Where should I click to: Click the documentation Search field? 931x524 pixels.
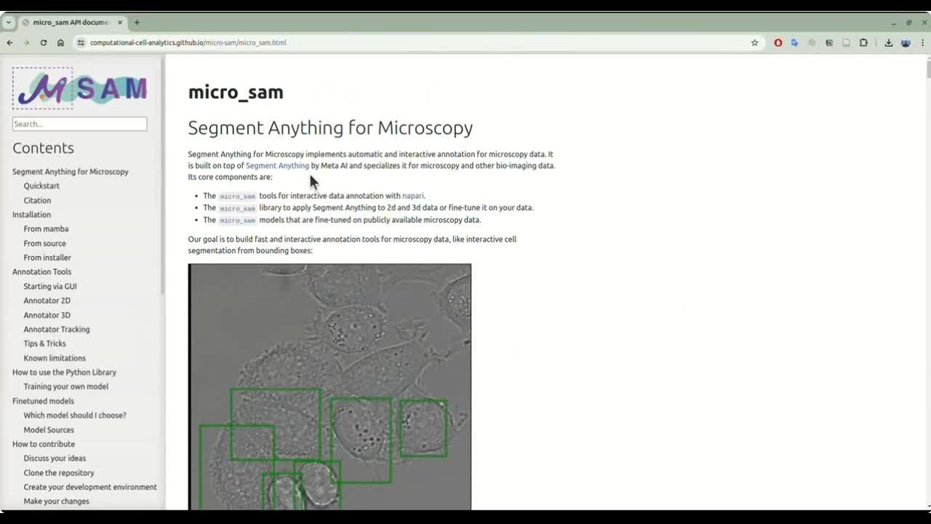(x=79, y=124)
